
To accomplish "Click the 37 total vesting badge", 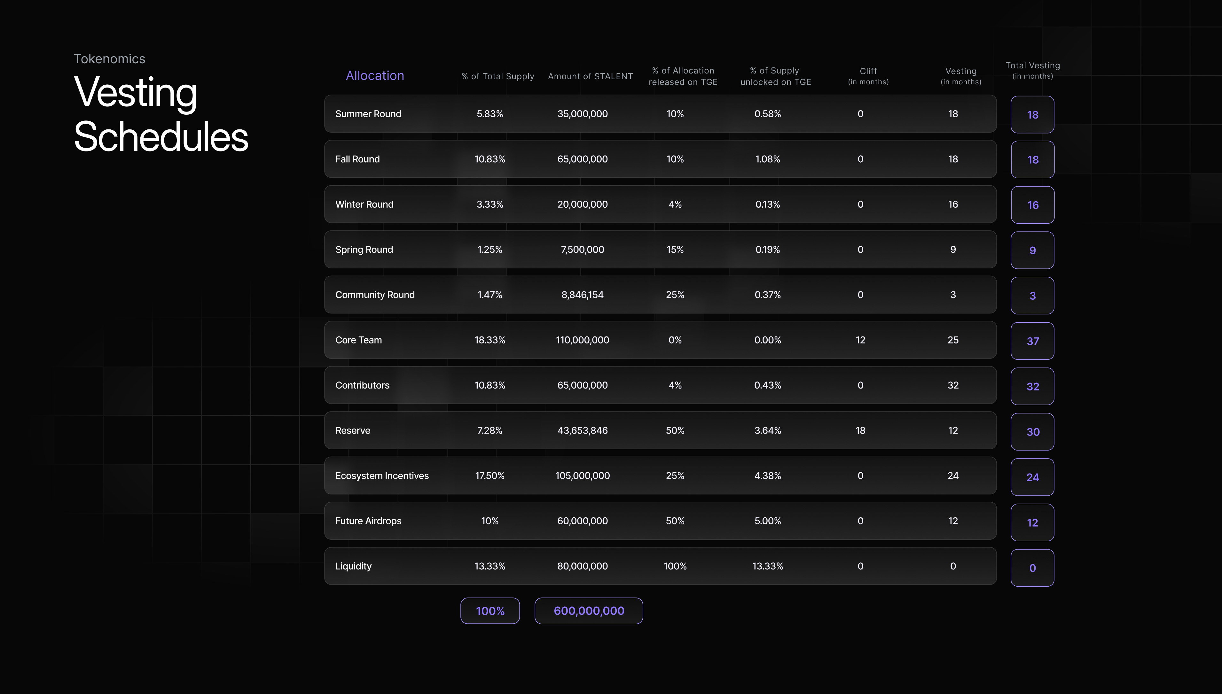I will coord(1032,340).
